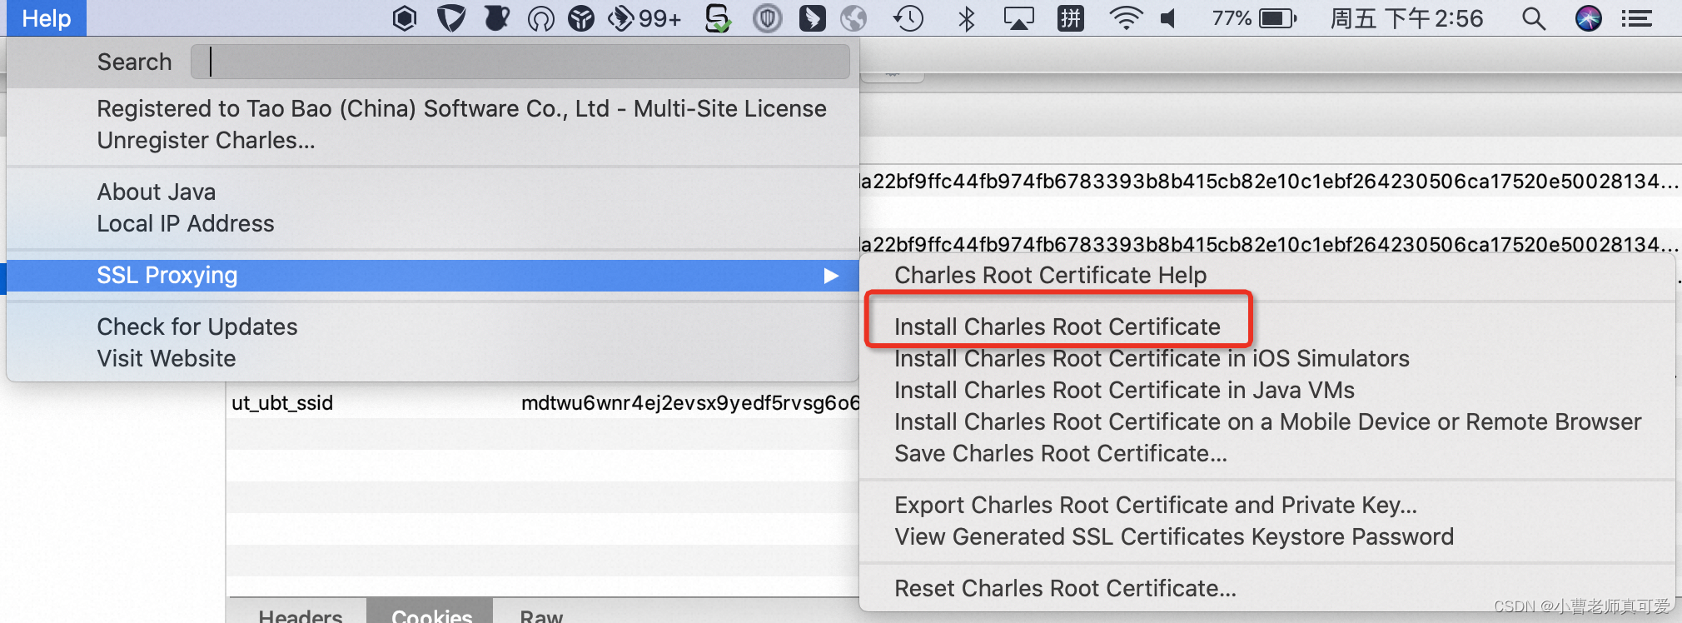Screen dimensions: 1682x623
Task: Click the gray globe menu bar icon
Action: point(853,18)
